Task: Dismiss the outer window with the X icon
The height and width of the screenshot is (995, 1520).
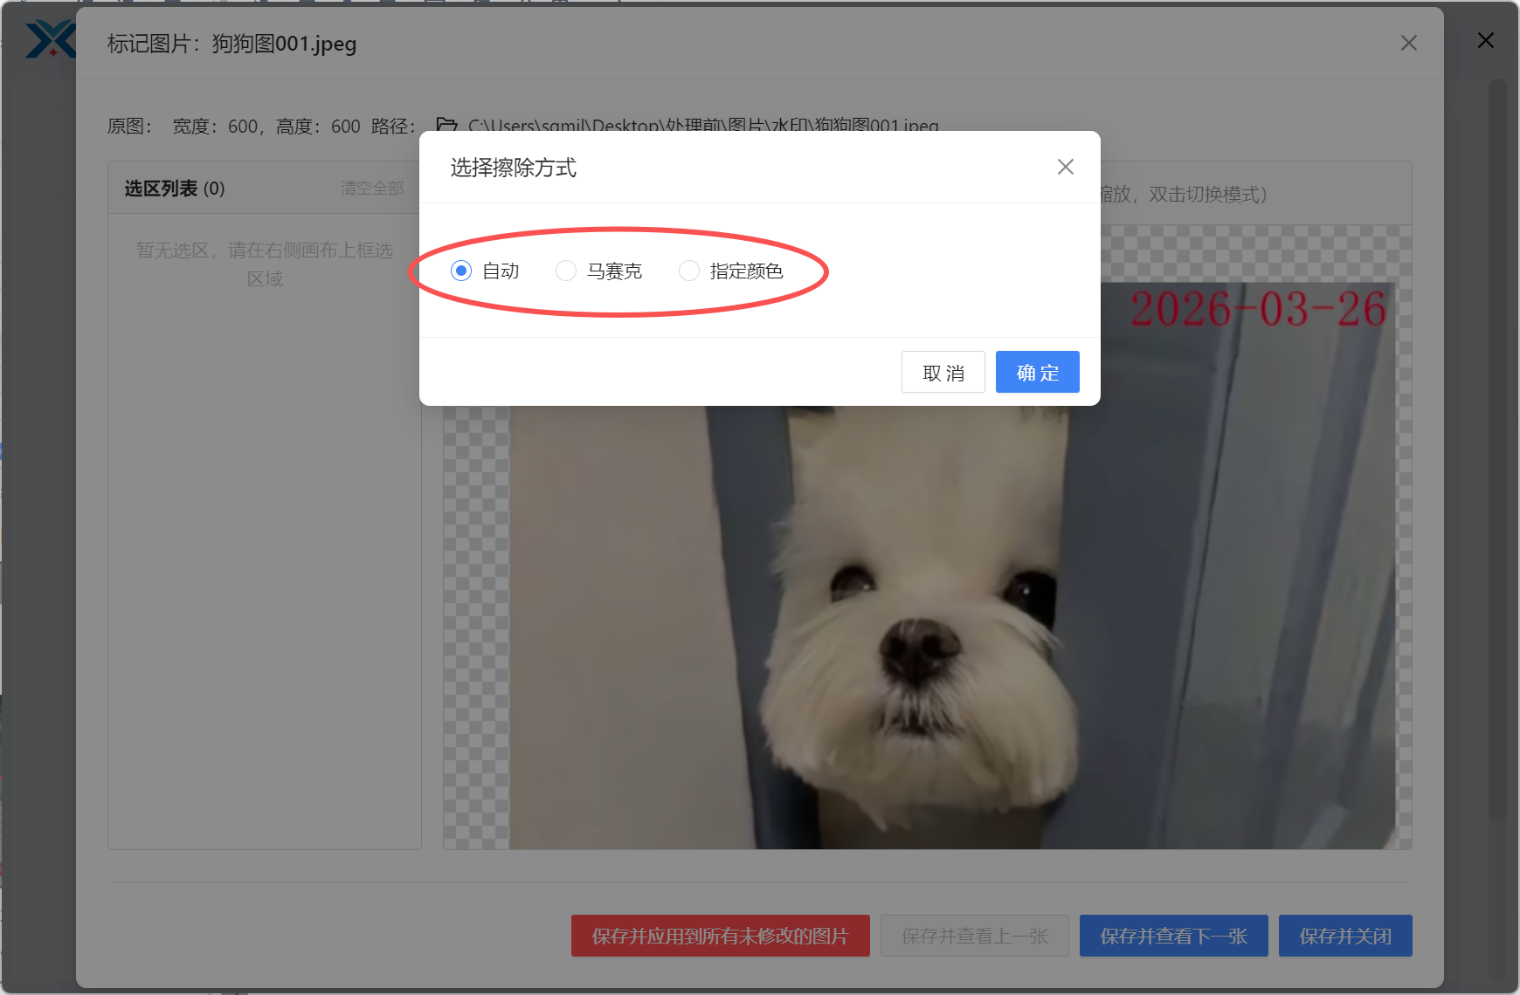Action: (x=1484, y=40)
